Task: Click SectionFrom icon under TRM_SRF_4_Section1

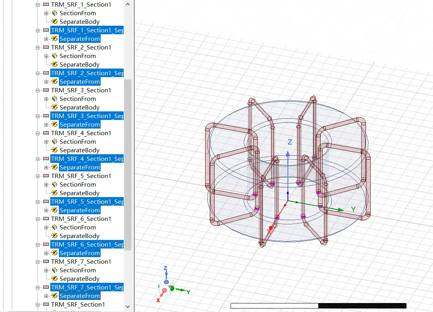Action: (x=55, y=141)
